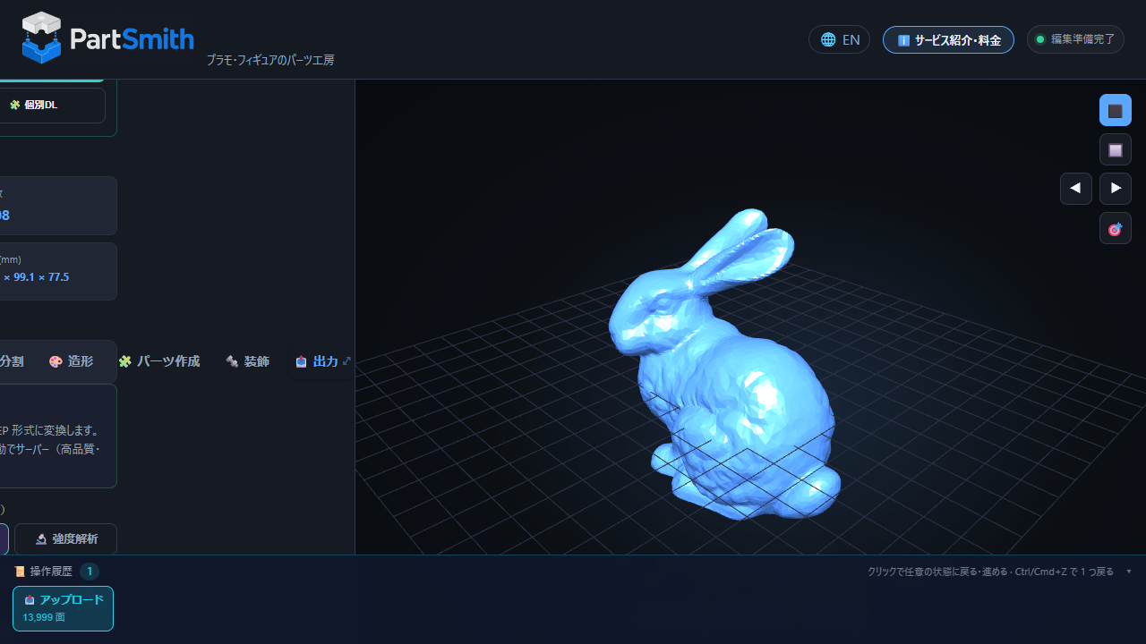Open the 装飾 tab
This screenshot has height=644, width=1146.
coord(248,361)
